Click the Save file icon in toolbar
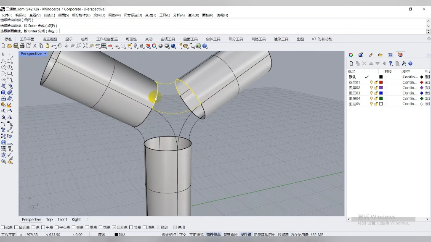Image resolution: width=431 pixels, height=242 pixels. point(16,46)
